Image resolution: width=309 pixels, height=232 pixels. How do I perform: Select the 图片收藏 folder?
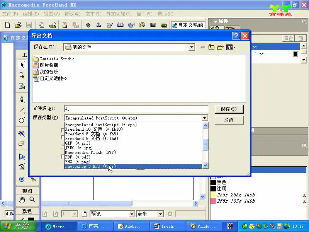46,65
